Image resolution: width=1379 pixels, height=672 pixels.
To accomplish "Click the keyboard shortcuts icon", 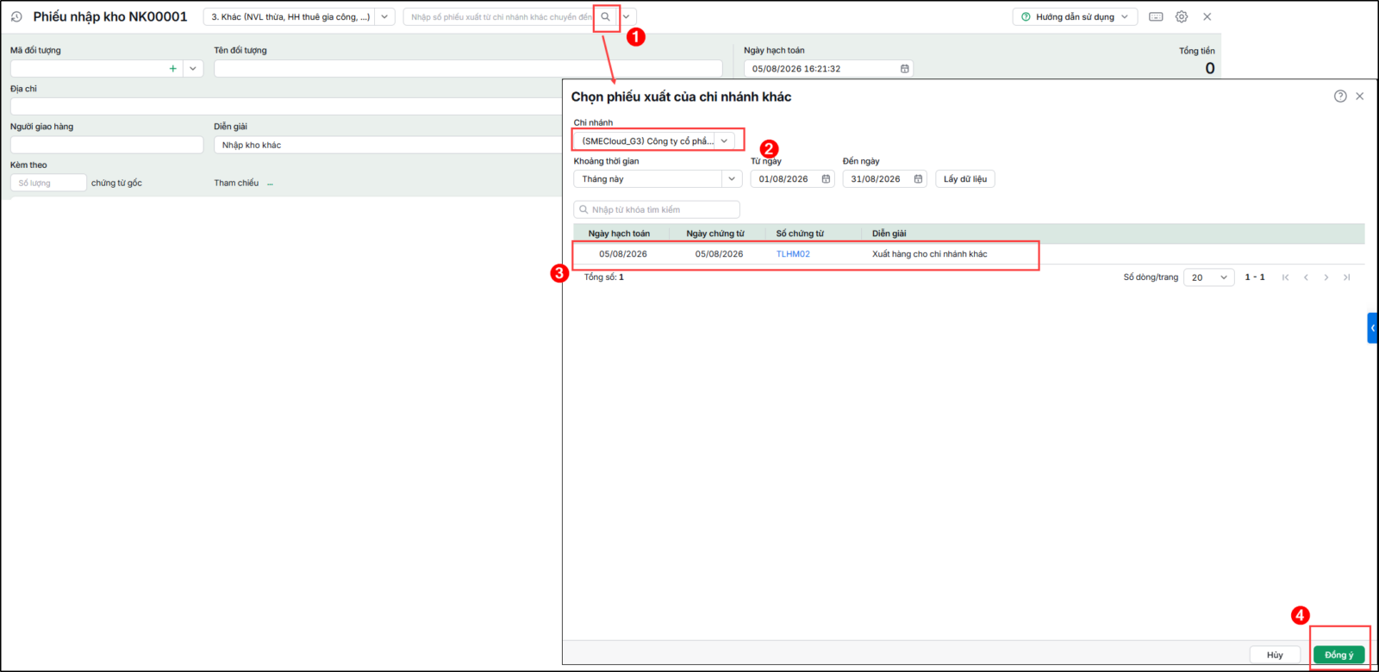I will coord(1157,16).
